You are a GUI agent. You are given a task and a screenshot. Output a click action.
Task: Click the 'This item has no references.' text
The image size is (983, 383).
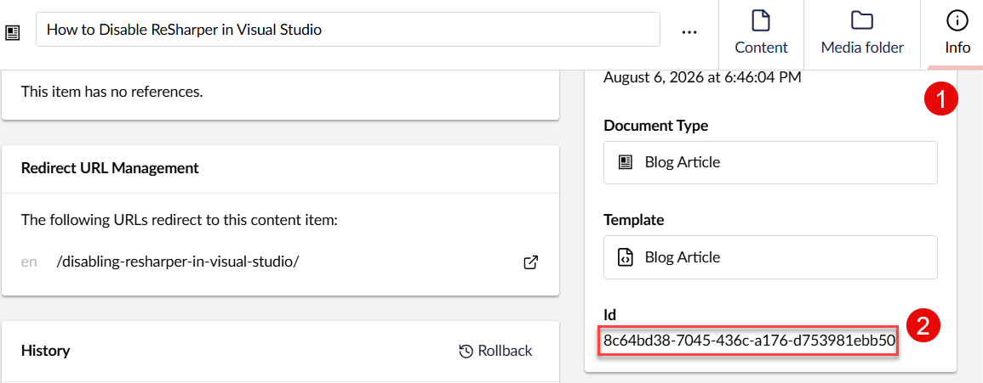[112, 92]
